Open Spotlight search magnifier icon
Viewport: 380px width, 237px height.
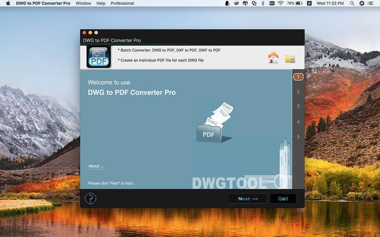[352, 3]
